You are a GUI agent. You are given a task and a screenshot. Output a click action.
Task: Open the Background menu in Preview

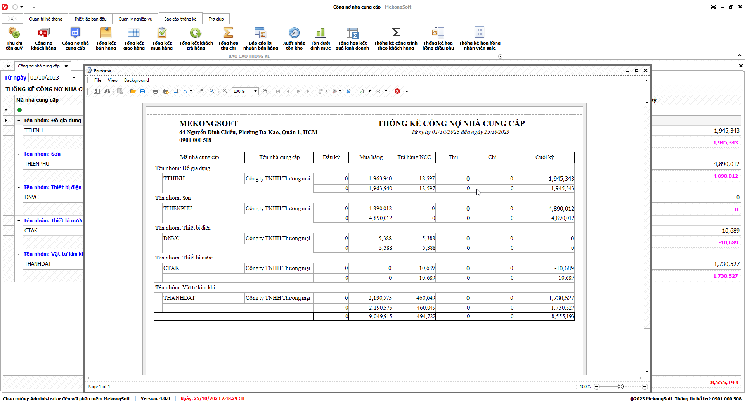pyautogui.click(x=136, y=80)
